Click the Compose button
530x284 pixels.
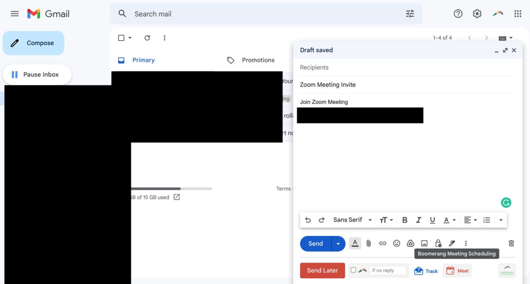pos(34,43)
